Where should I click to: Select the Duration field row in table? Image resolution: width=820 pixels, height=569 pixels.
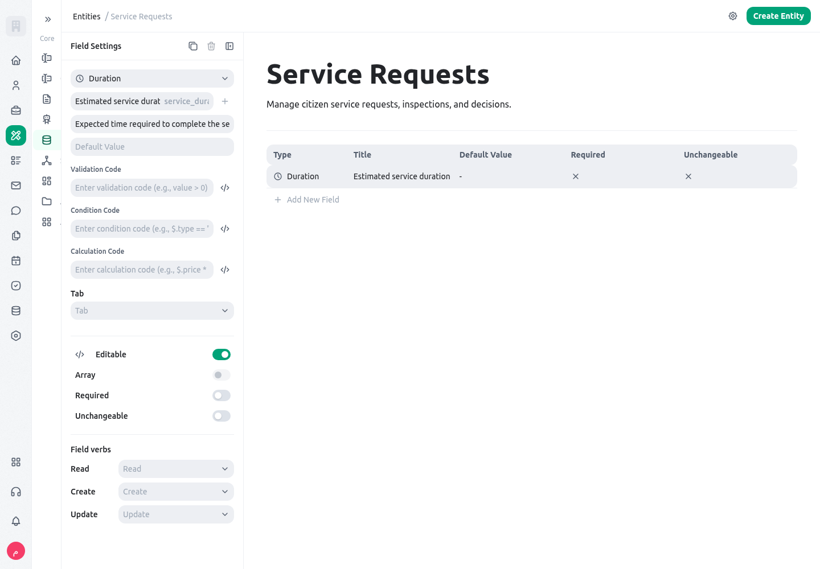531,176
